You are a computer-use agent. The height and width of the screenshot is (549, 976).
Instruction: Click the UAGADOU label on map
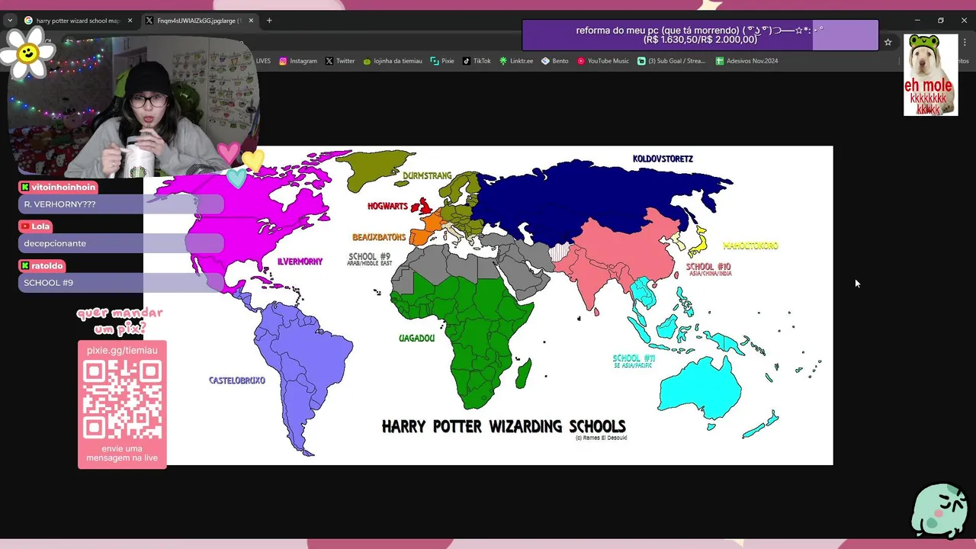pyautogui.click(x=416, y=338)
